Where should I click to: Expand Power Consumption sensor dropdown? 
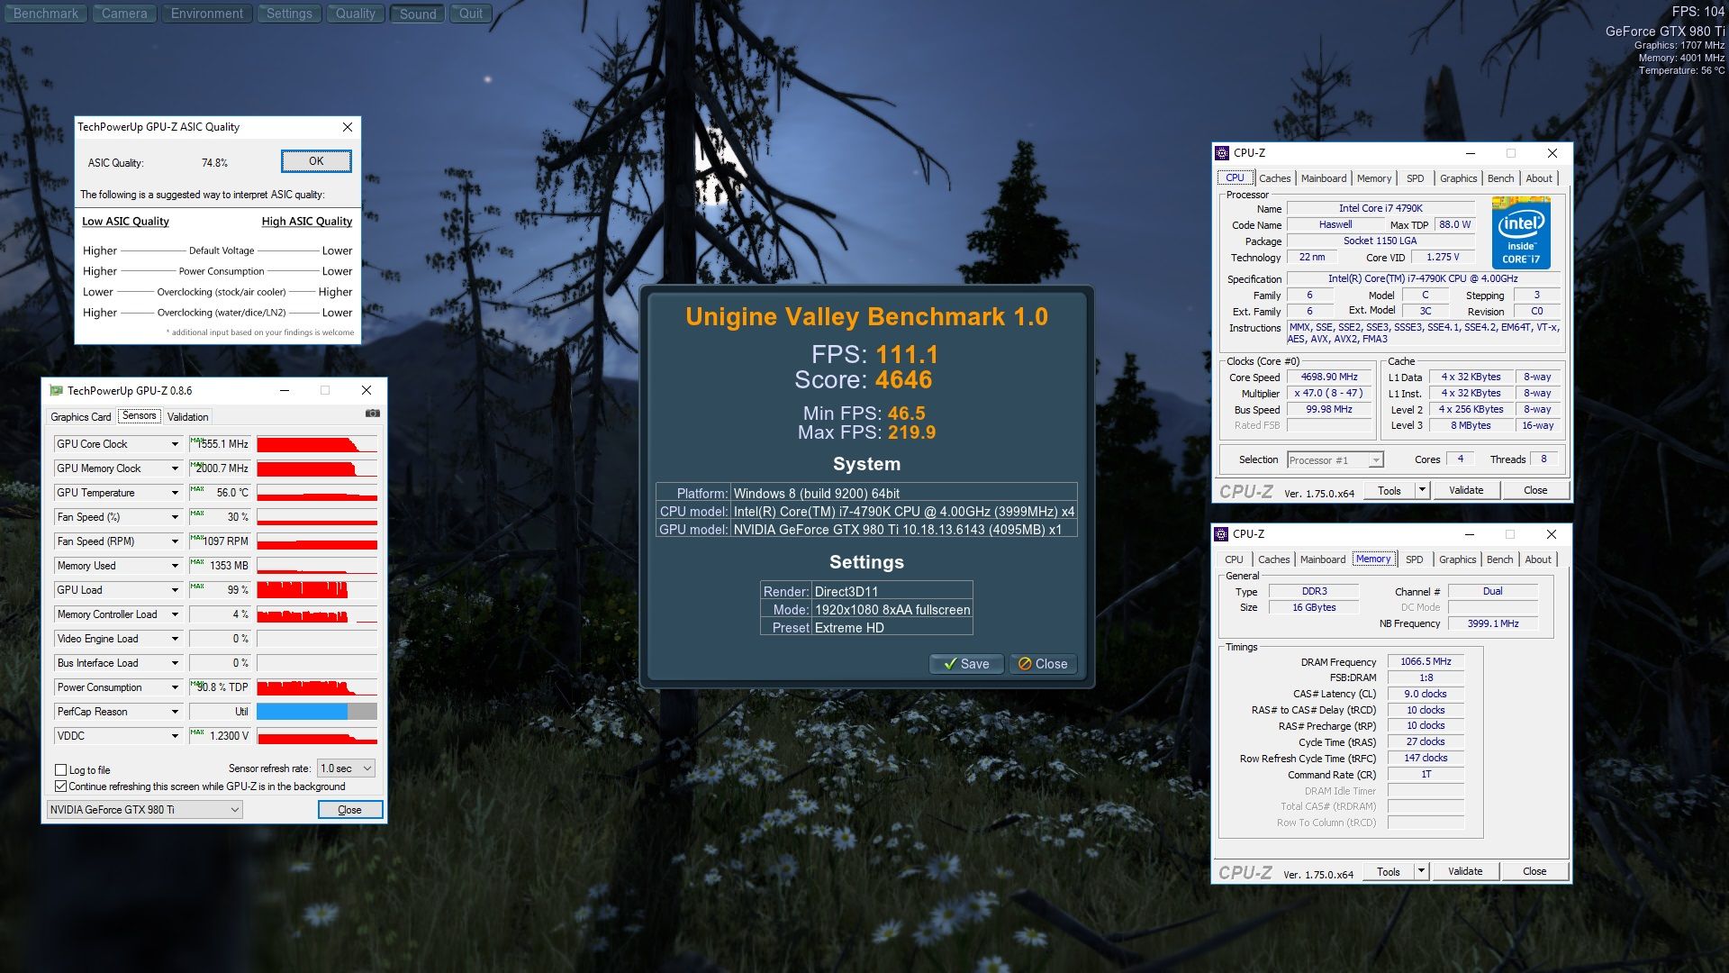(175, 687)
